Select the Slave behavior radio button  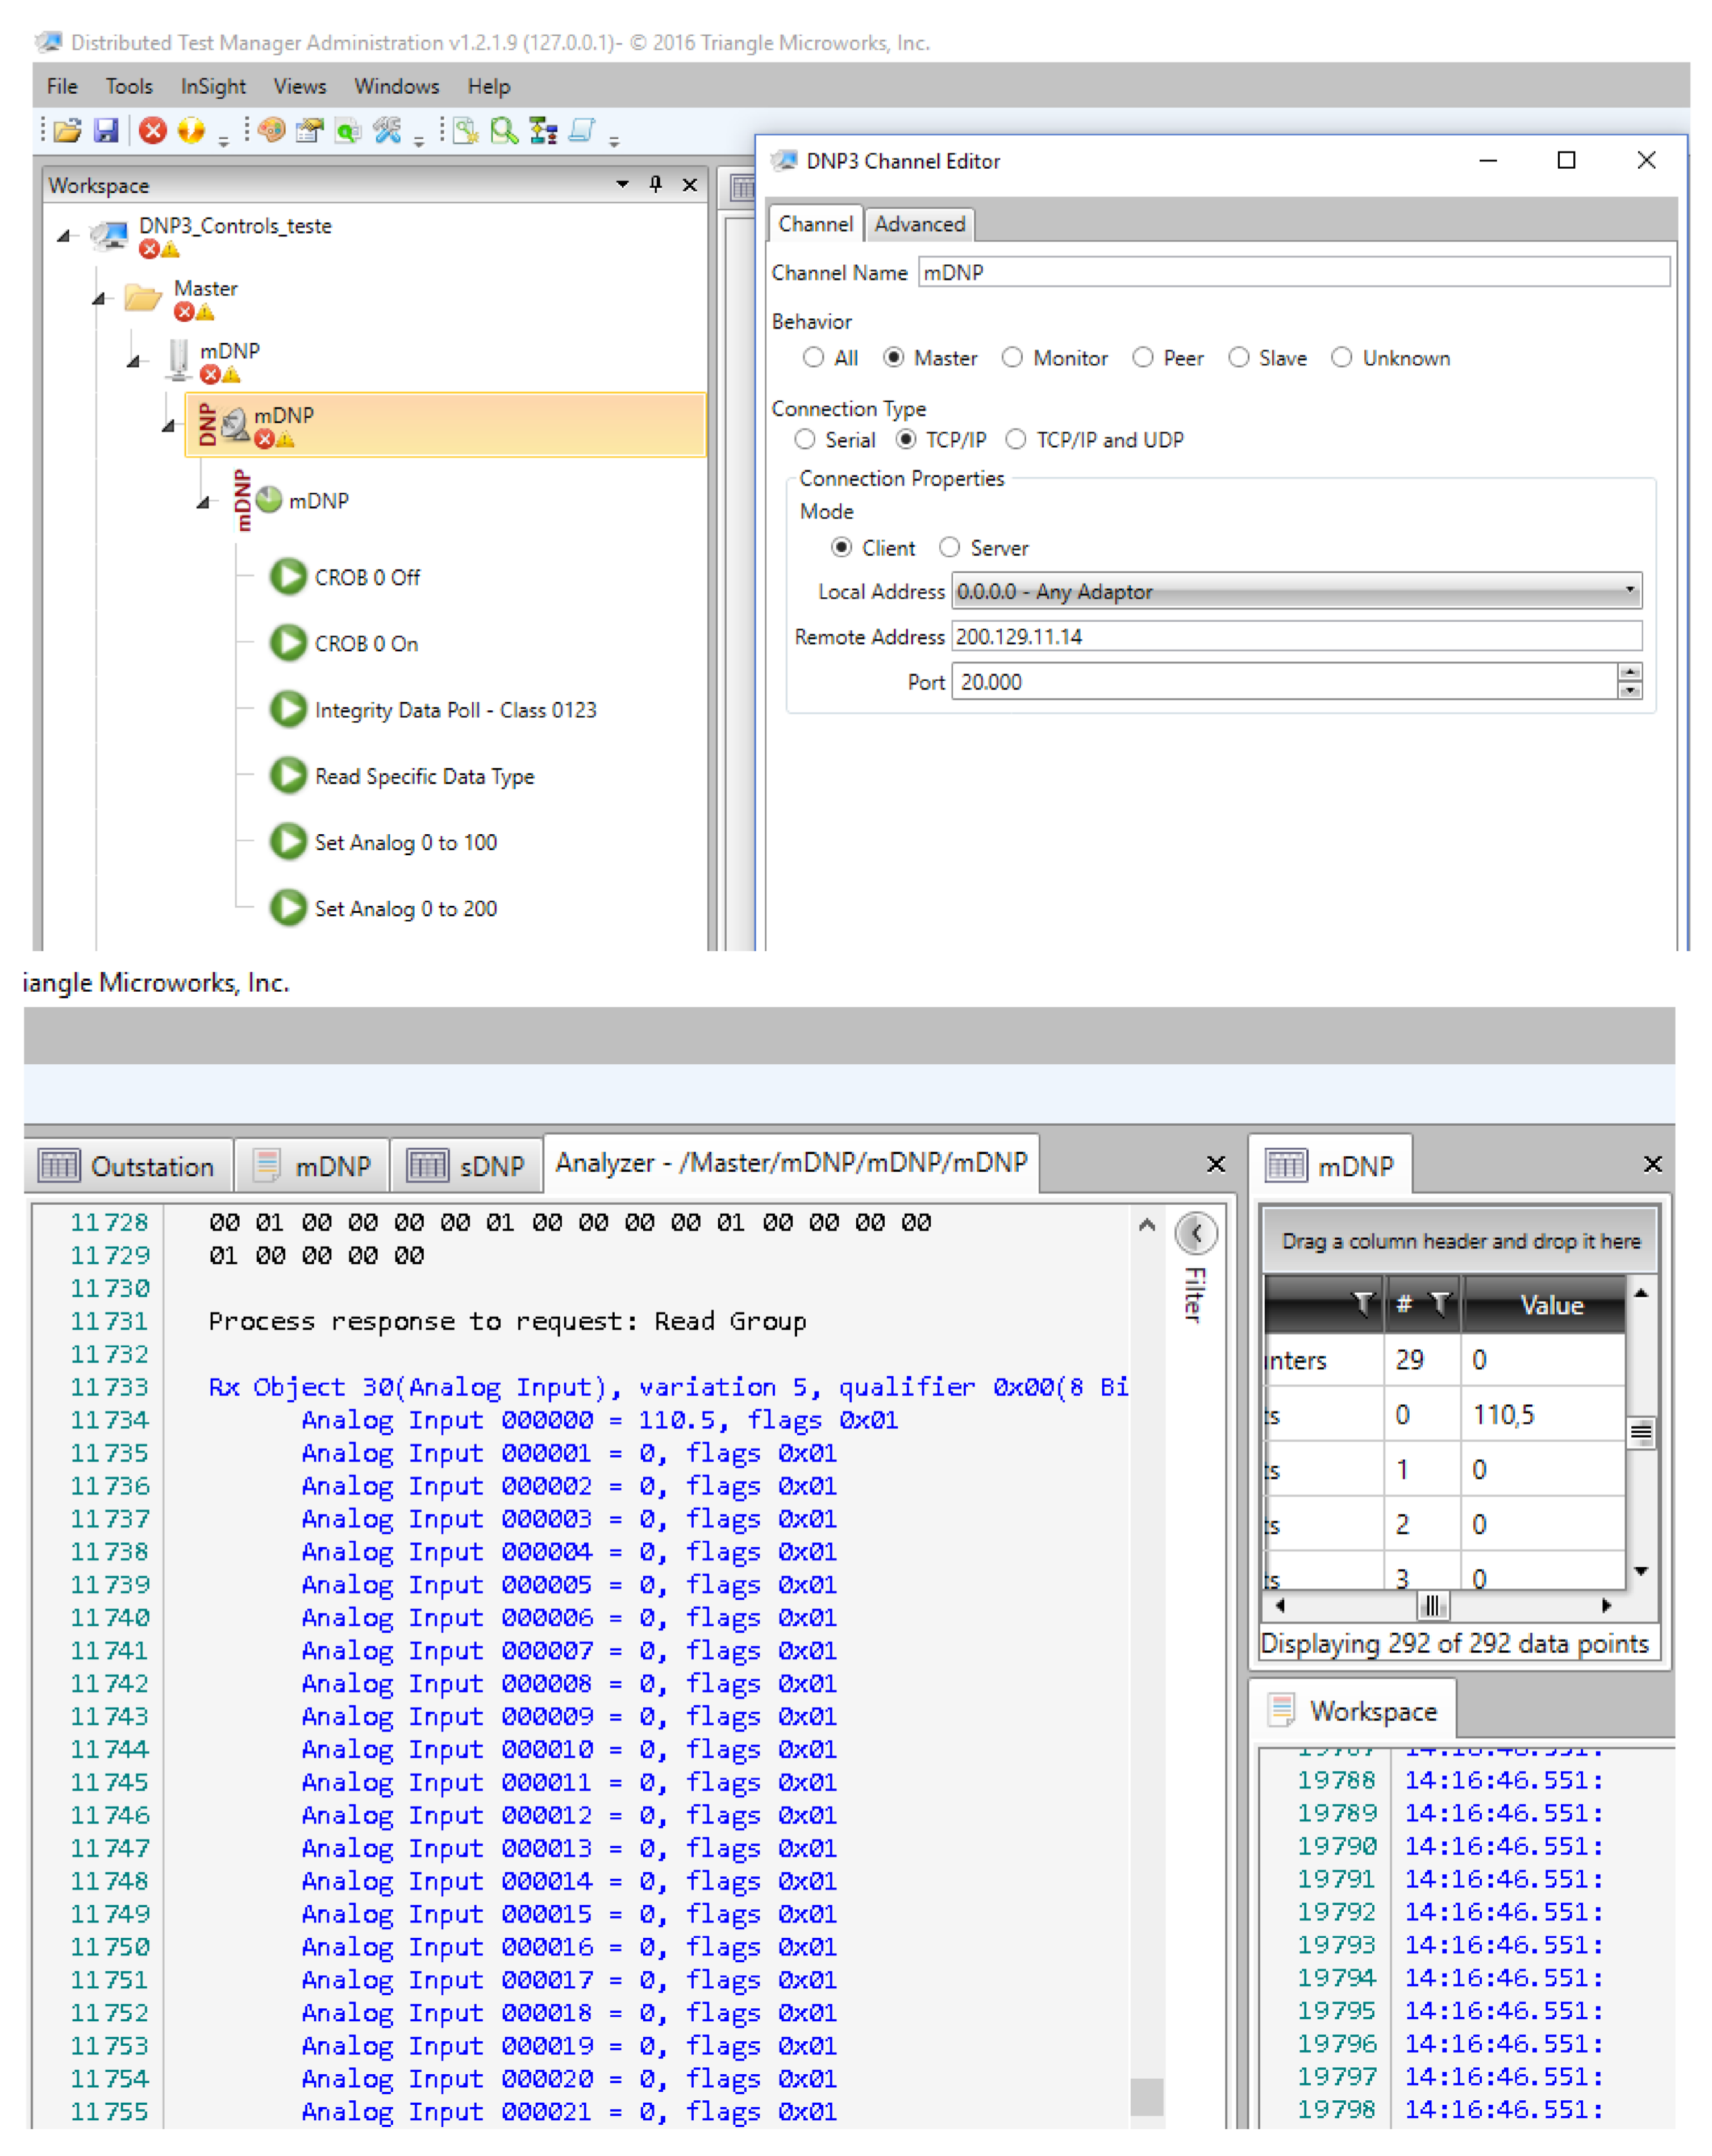(1238, 358)
